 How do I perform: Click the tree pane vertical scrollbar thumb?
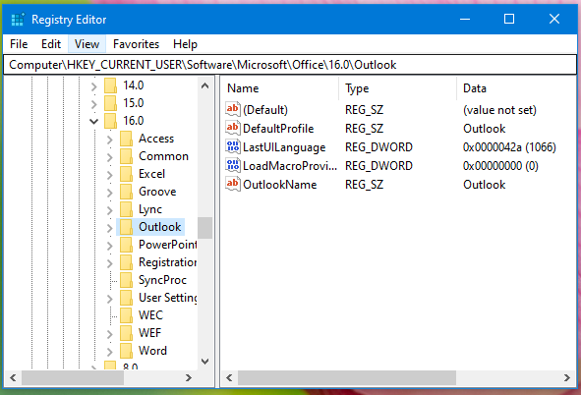(204, 228)
